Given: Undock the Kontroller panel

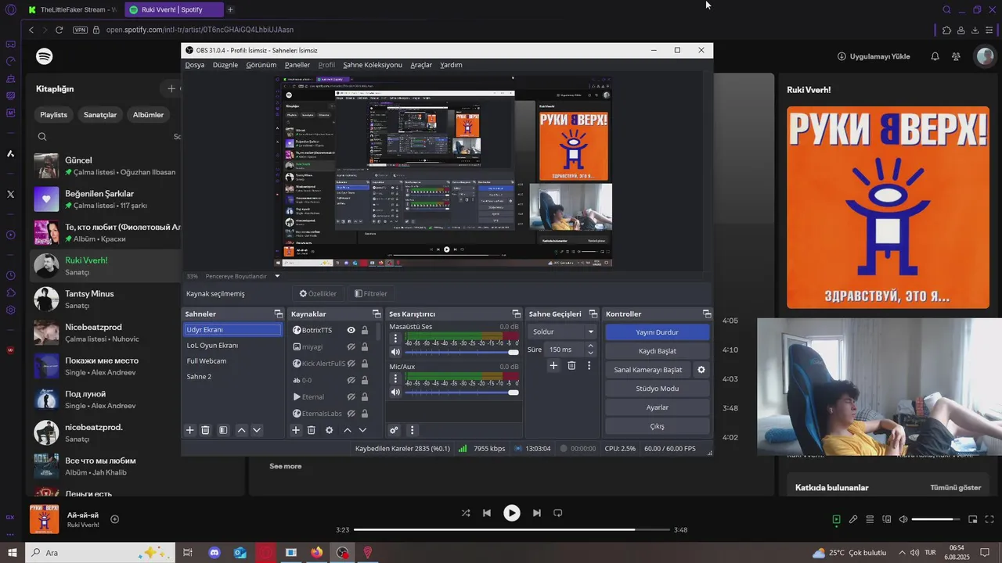Looking at the screenshot, I should coord(707,314).
